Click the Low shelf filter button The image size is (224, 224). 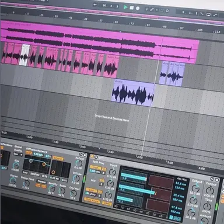(26, 172)
